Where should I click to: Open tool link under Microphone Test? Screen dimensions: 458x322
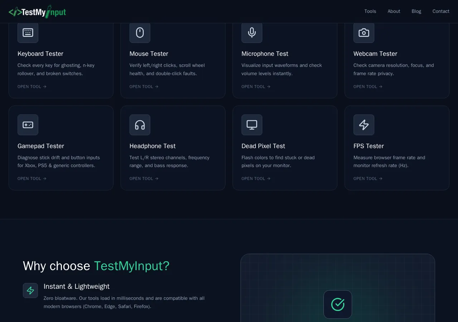pos(256,87)
